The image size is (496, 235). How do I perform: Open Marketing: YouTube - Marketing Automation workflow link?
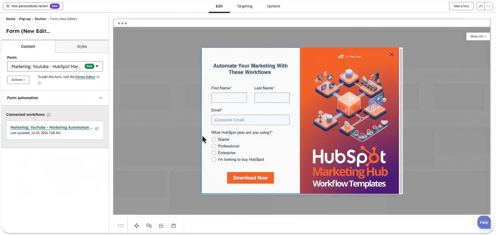[x=52, y=127]
